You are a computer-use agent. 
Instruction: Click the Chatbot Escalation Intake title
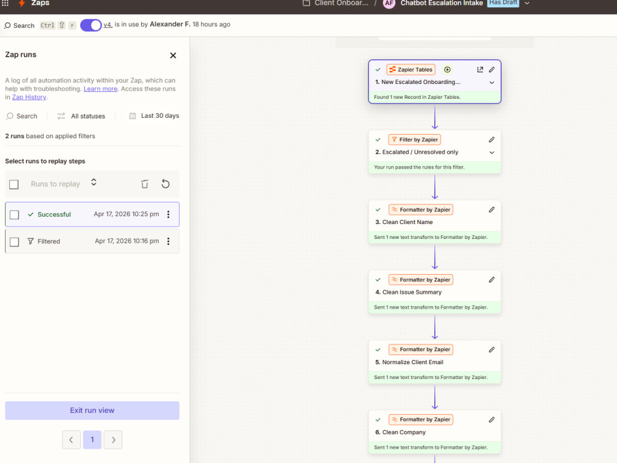(x=442, y=3)
